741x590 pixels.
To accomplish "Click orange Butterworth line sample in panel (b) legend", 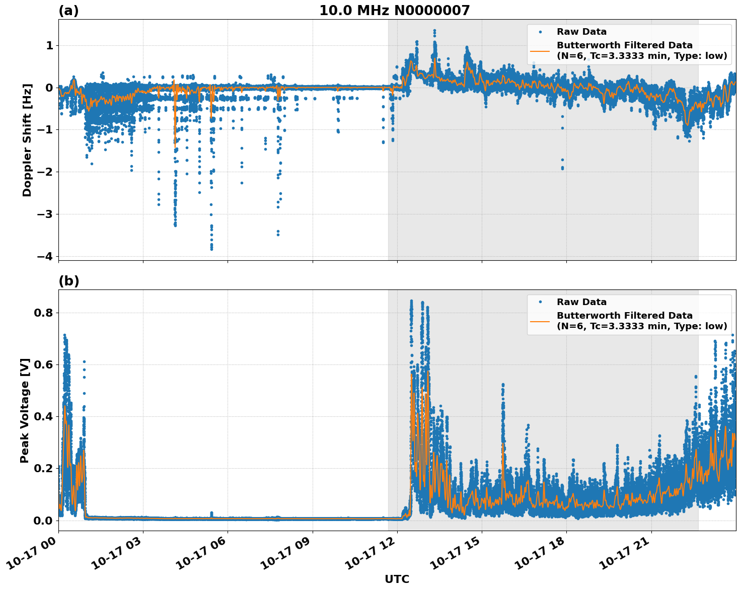I will coord(540,321).
